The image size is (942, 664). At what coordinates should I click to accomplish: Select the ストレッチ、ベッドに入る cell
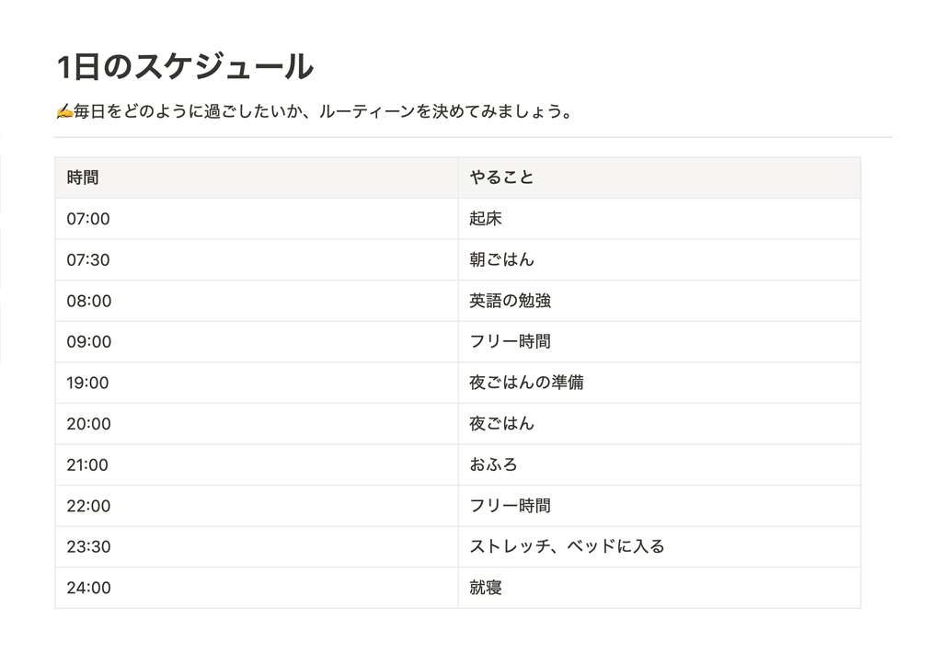[659, 547]
